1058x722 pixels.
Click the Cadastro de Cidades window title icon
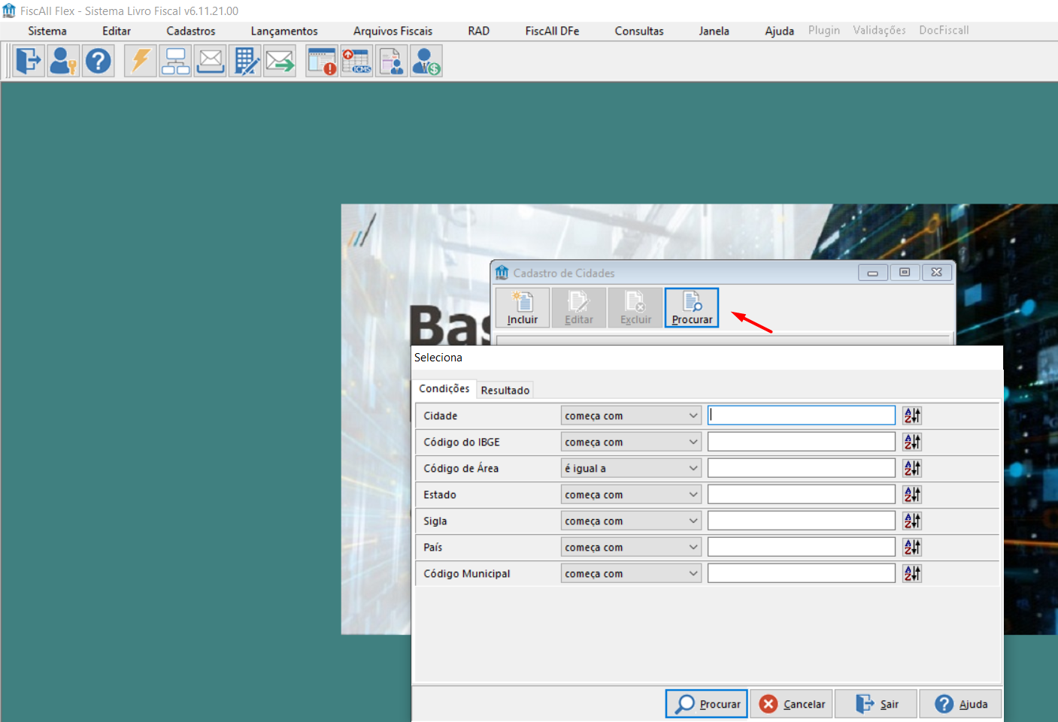click(502, 273)
